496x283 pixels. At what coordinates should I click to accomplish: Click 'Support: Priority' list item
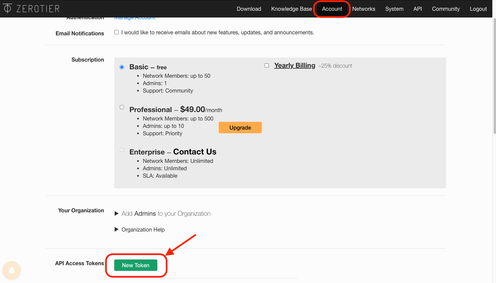pos(162,133)
